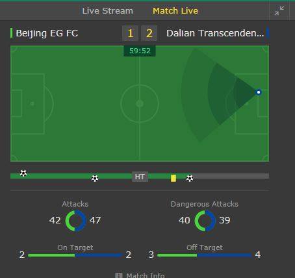
Task: Click the goal ball after yellow card
Action: click(x=190, y=179)
